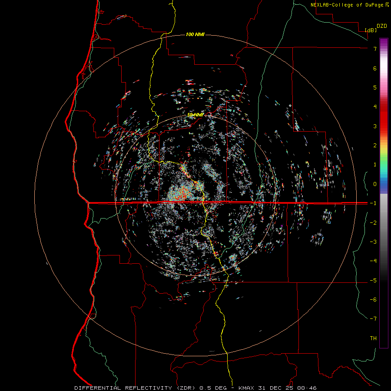Click the -6 value on the color scale

tap(373, 299)
